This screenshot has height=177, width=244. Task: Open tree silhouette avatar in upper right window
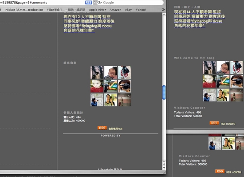(209, 67)
